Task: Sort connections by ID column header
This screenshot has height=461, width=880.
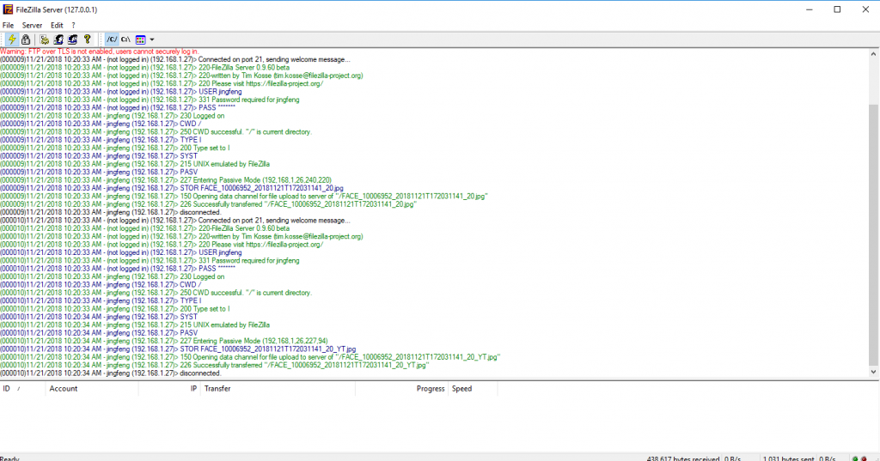Action: coord(22,389)
